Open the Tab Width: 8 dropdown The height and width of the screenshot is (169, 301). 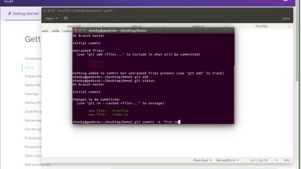[x=227, y=160]
